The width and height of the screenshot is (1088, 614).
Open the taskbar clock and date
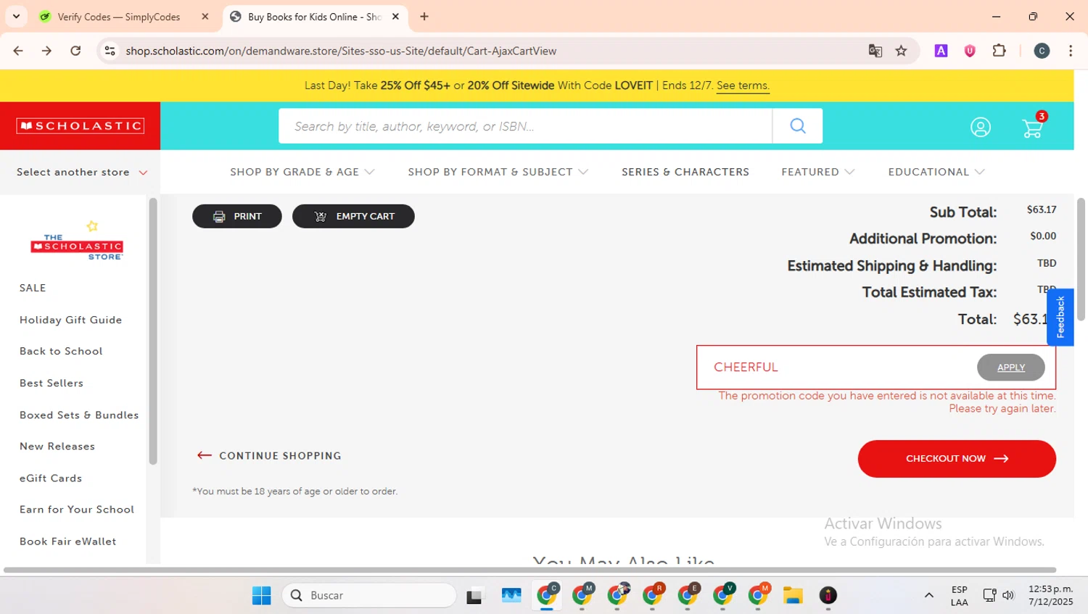1050,595
